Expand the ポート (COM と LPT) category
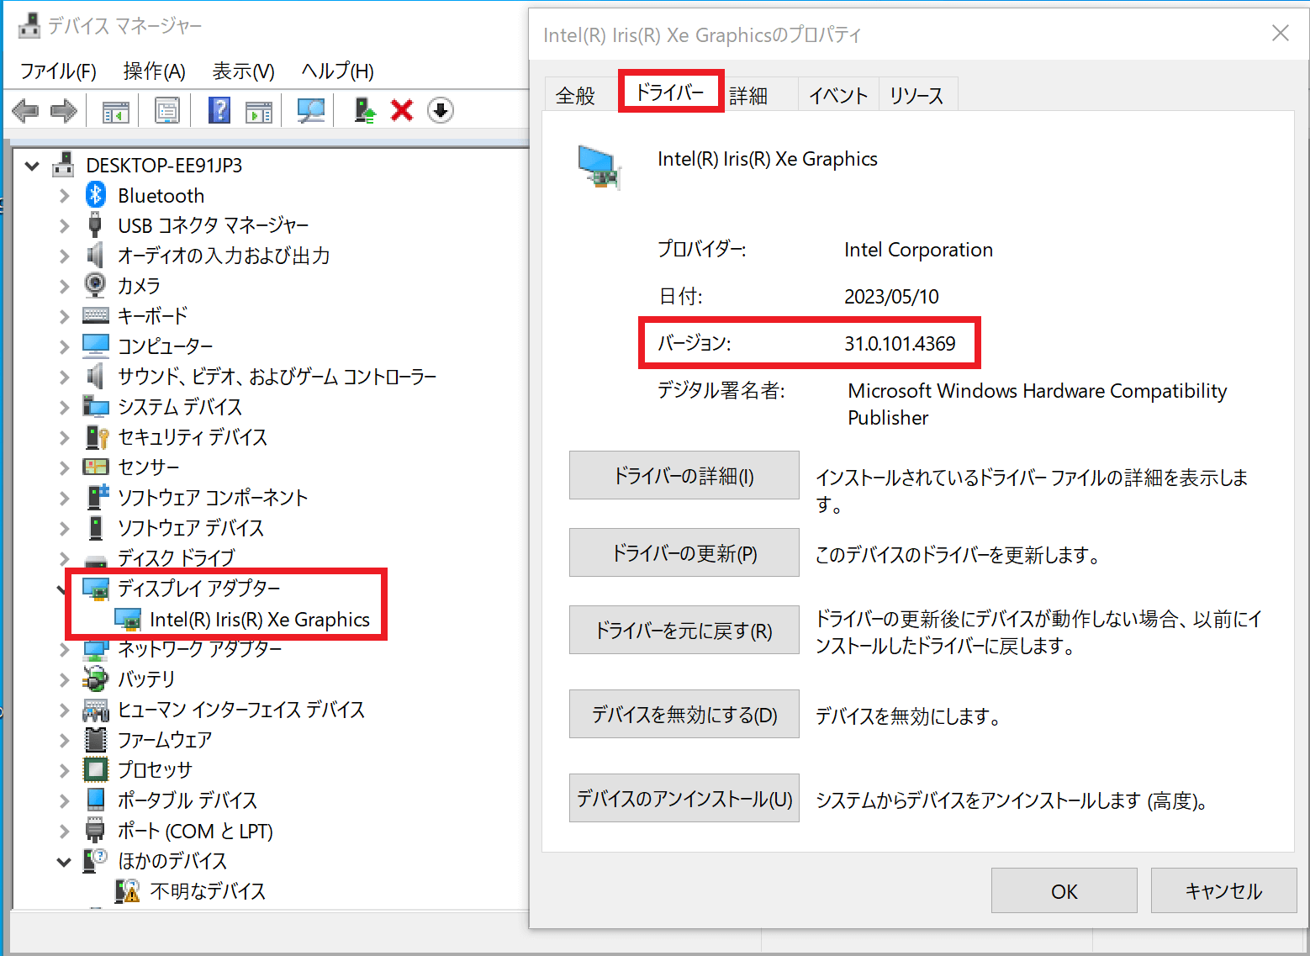This screenshot has width=1310, height=956. point(64,832)
